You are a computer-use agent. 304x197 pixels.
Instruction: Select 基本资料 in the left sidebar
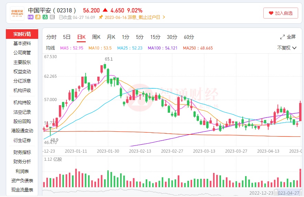click(x=22, y=44)
